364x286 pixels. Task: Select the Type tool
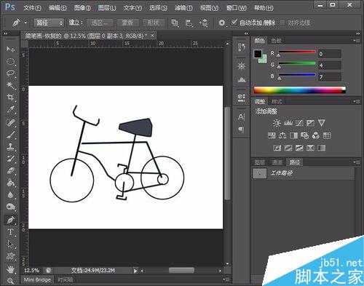(10, 232)
